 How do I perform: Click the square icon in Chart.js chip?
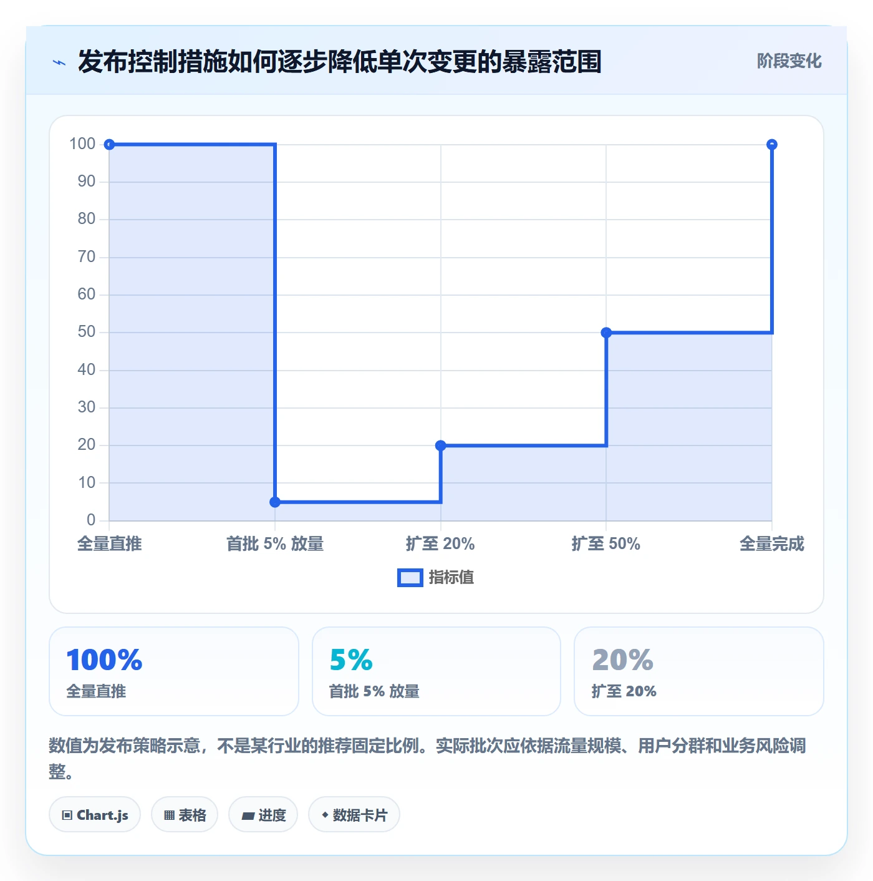click(x=67, y=815)
